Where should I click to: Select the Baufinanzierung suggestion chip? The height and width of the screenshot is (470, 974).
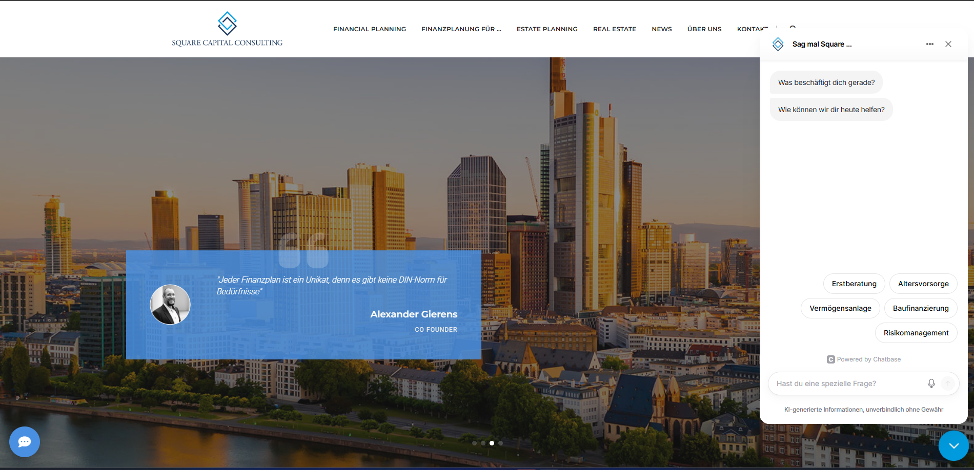921,308
